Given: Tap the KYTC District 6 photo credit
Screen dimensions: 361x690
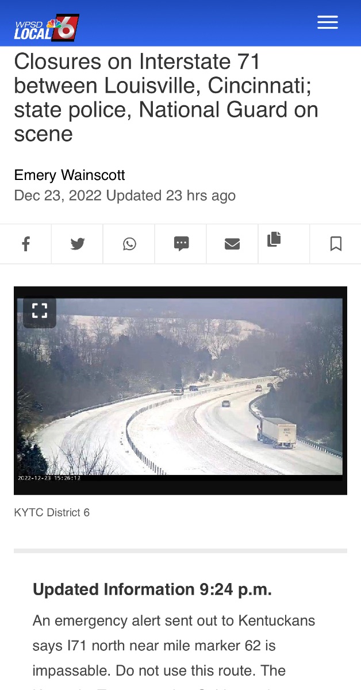Looking at the screenshot, I should click(52, 512).
